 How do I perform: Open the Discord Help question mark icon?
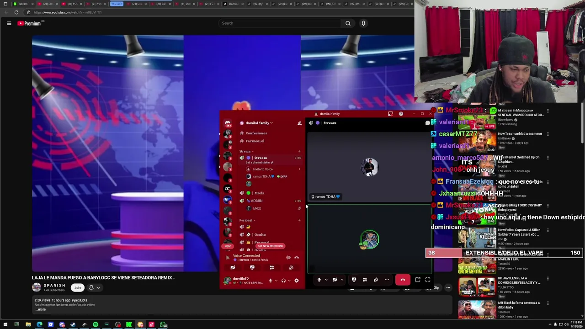pos(401,114)
